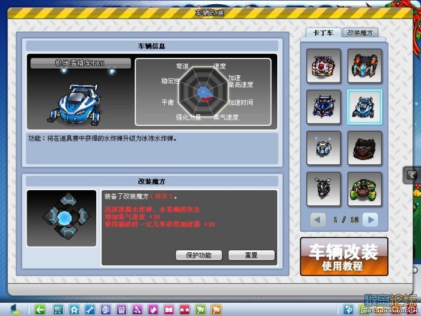Go to previous kart page arrow
421x316 pixels.
coord(318,220)
